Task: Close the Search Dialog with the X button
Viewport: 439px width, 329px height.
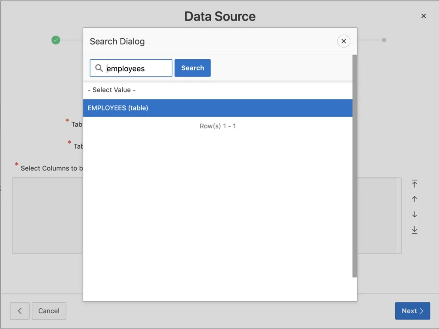Action: click(x=343, y=41)
